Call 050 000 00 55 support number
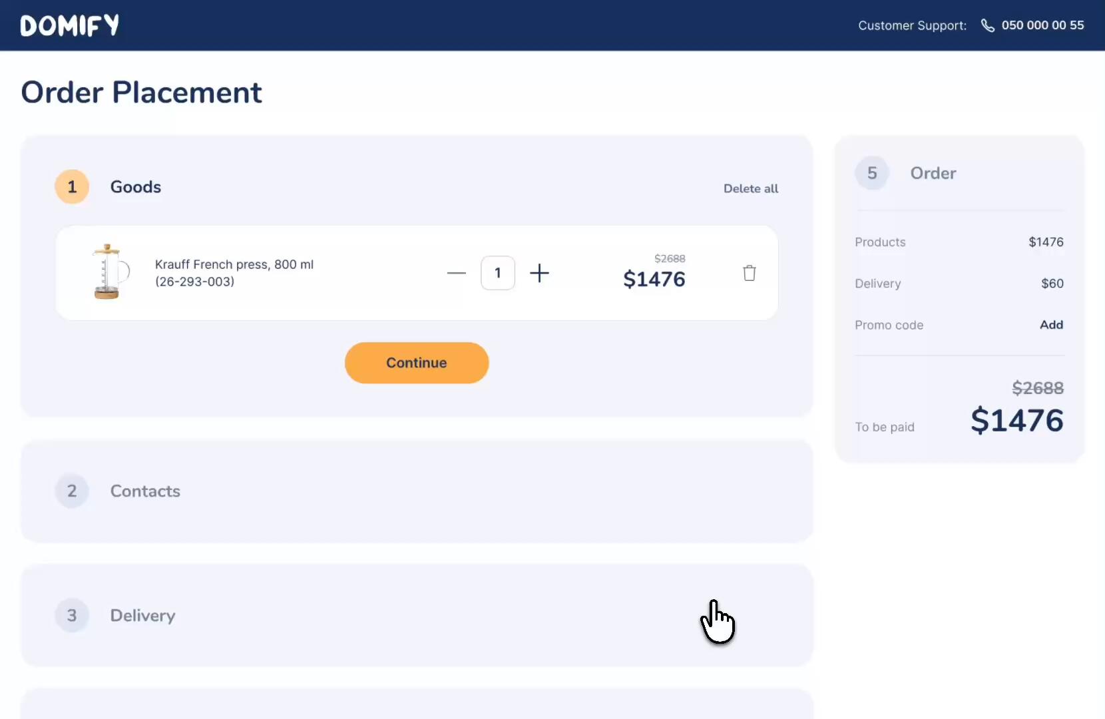Image resolution: width=1105 pixels, height=719 pixels. click(1042, 25)
